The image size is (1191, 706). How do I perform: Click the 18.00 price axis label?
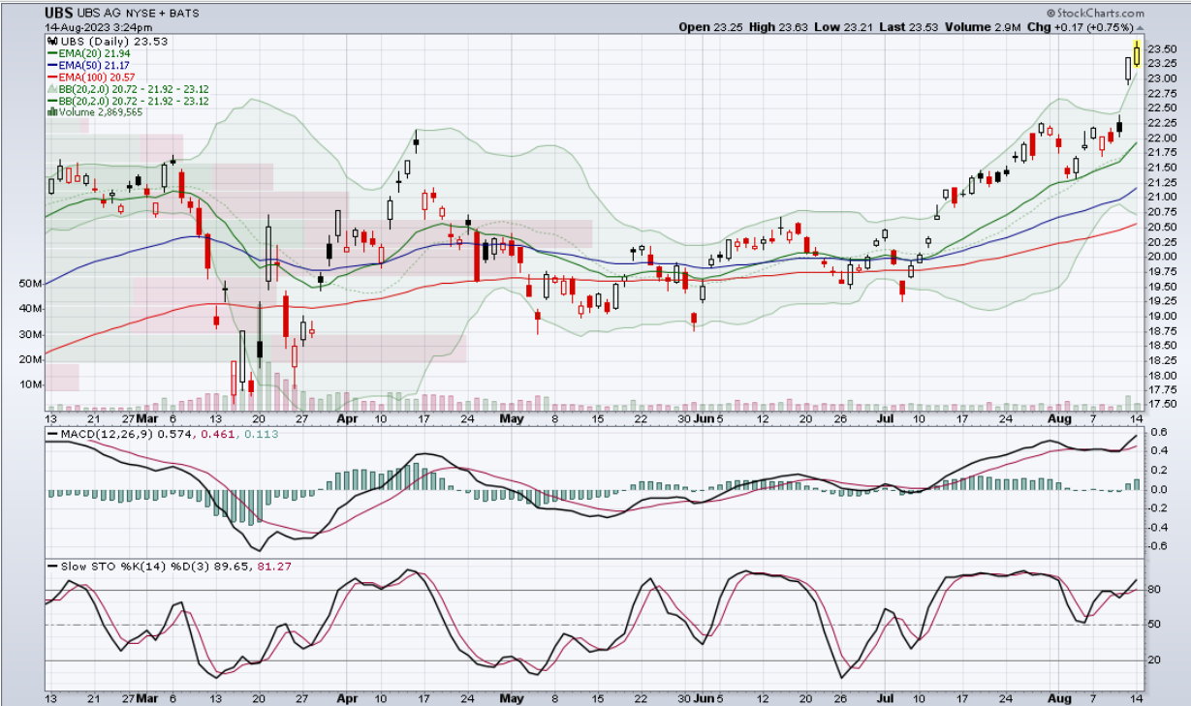[x=1162, y=376]
